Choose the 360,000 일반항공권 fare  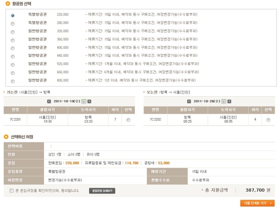[x=13, y=40]
